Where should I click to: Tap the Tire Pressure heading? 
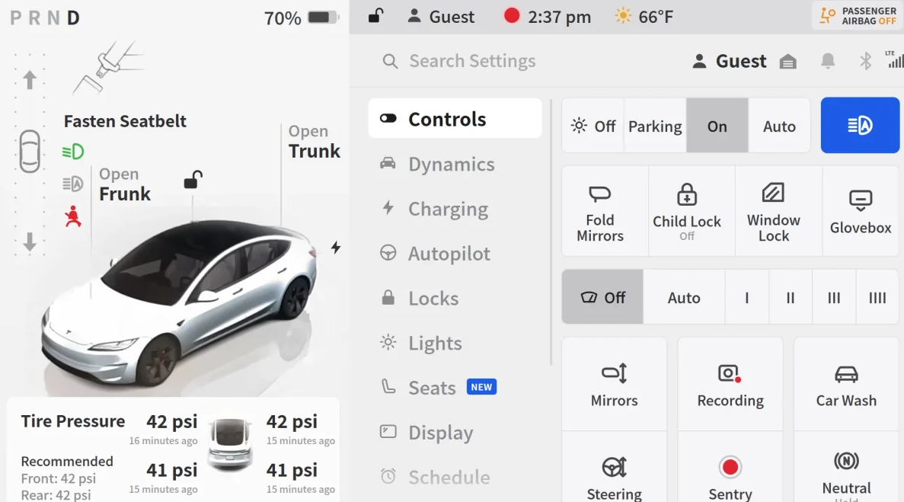point(72,421)
